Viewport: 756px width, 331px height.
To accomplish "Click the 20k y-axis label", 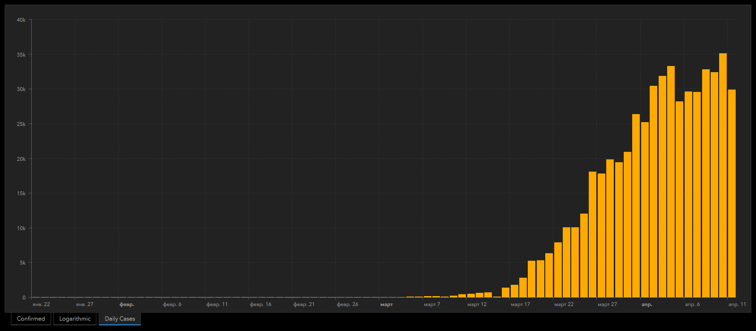I will 21,159.
